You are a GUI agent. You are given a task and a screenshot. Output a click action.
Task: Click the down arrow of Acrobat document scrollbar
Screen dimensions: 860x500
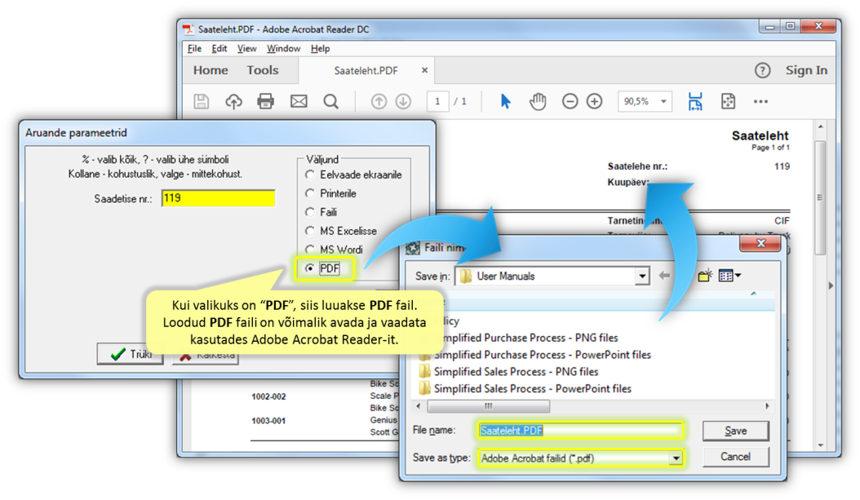pyautogui.click(x=820, y=445)
